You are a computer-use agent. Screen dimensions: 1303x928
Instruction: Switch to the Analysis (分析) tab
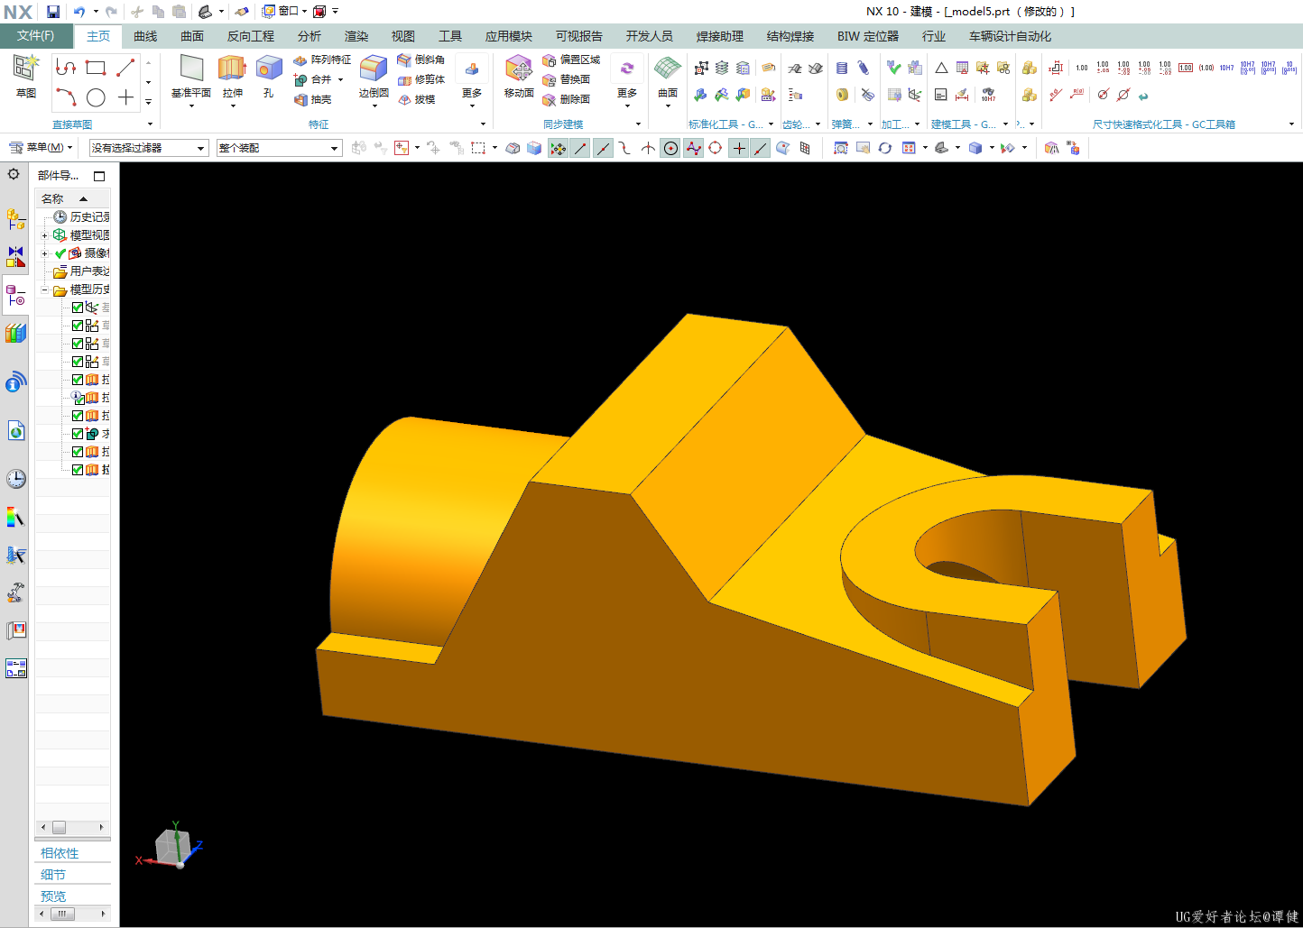[310, 36]
